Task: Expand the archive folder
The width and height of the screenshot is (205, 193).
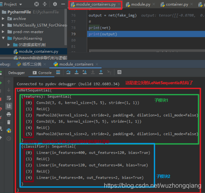Action: (3, 19)
